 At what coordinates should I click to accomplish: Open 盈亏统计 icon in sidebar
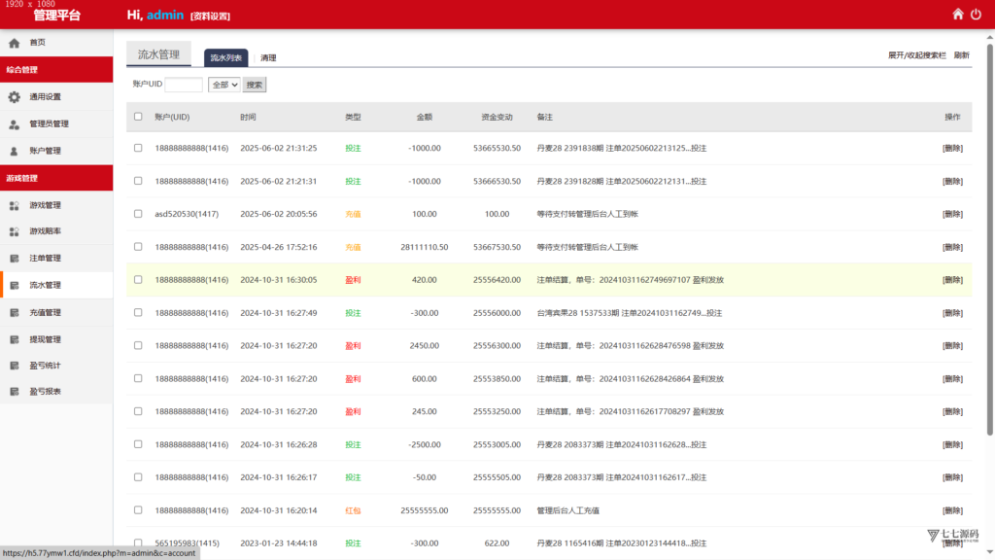tap(14, 366)
